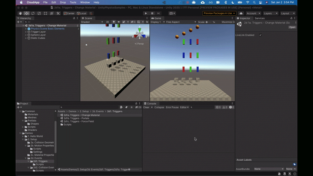Open the File menu
The image size is (313, 176).
45,2
